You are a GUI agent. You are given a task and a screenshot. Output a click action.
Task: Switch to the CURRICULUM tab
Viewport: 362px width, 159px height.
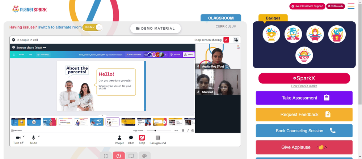[226, 26]
